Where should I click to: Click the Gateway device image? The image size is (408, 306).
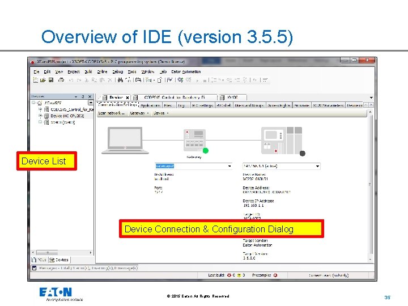[194, 140]
